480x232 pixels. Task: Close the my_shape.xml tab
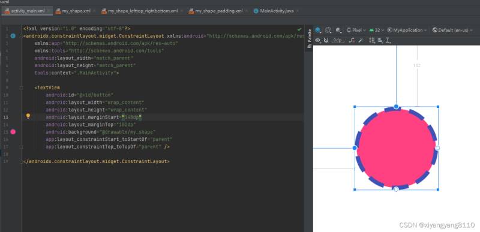pos(94,11)
